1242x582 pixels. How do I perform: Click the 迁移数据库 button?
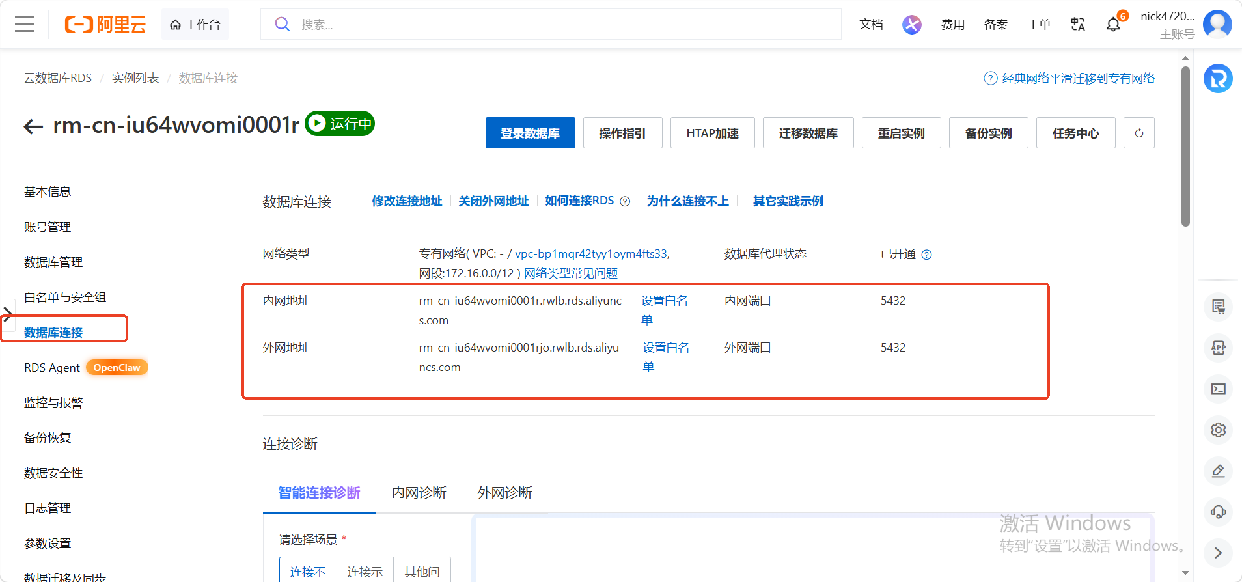pos(808,133)
